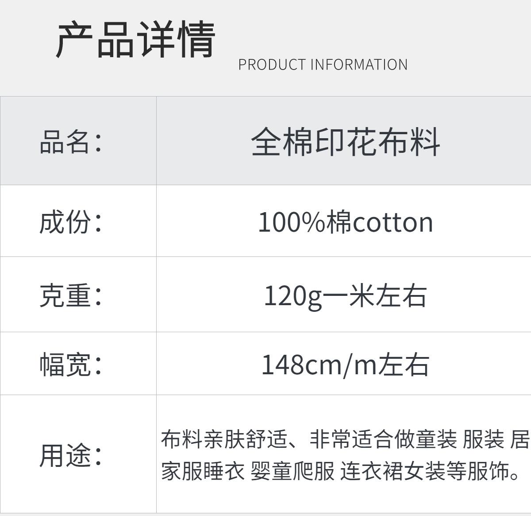
Task: Click the word PRODUCT in the subtitle
Action: click(x=272, y=65)
